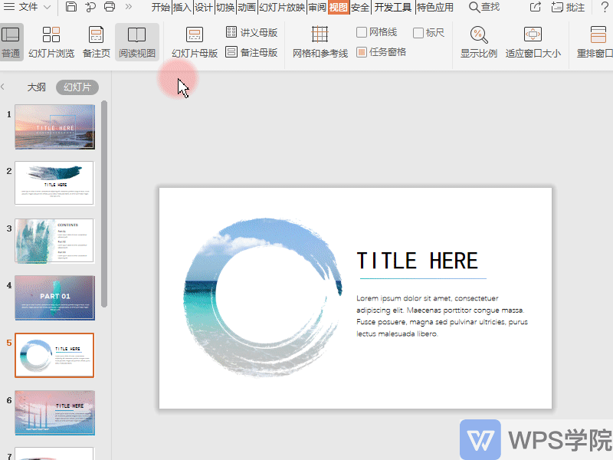This screenshot has height=460, width=613.
Task: Open Handout Master (讲义母版)
Action: pyautogui.click(x=251, y=33)
